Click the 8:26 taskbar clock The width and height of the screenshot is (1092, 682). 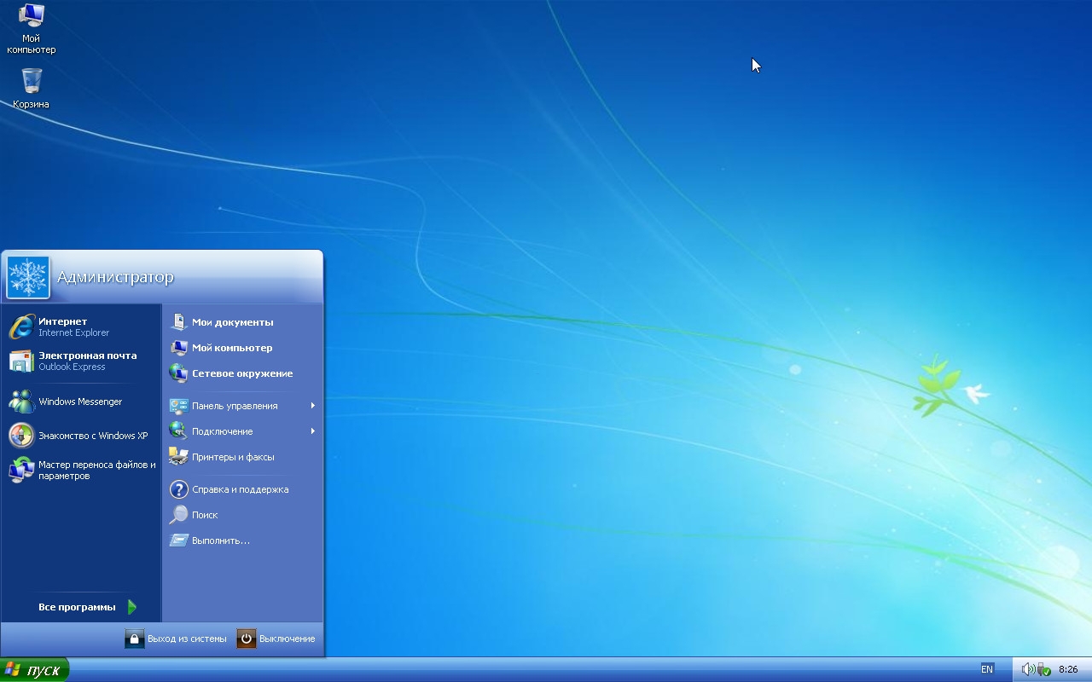point(1068,670)
